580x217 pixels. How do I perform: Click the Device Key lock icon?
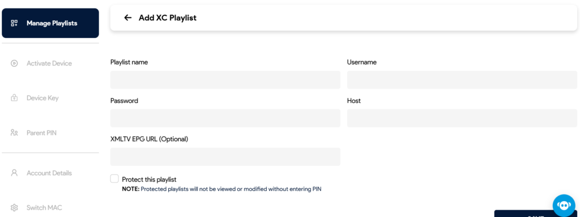click(x=14, y=98)
